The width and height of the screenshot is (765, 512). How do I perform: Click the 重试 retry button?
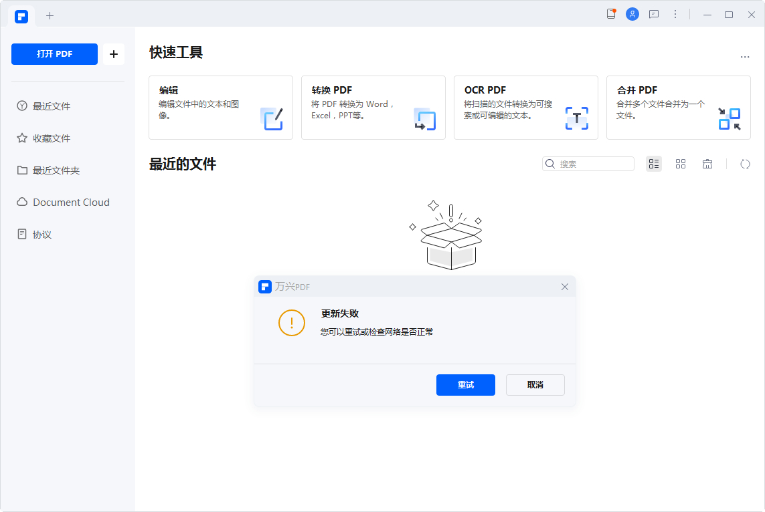tap(465, 385)
